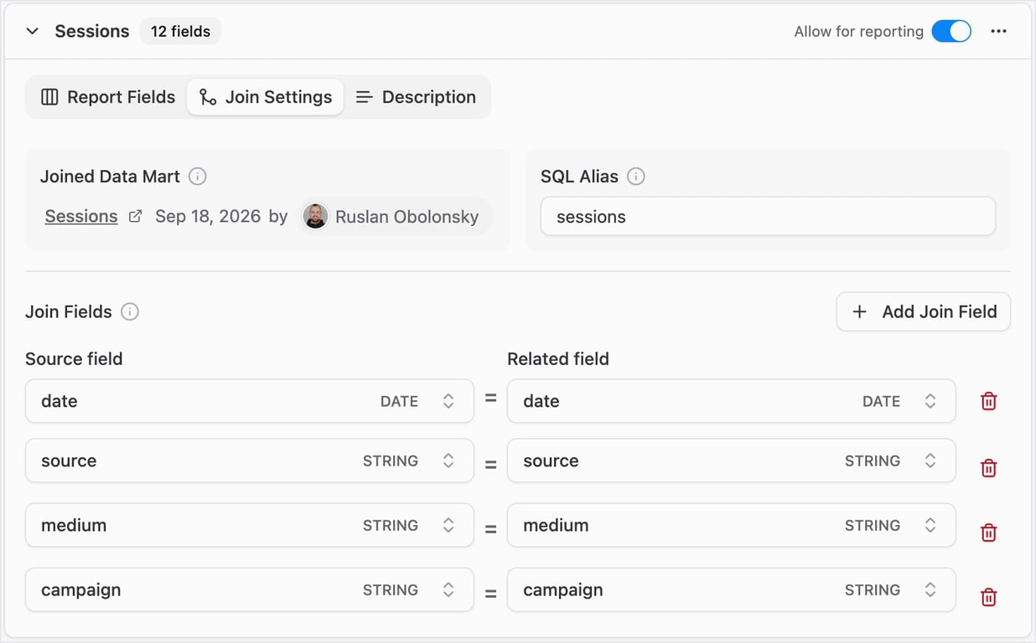Open the date source field dropdown
Image resolution: width=1036 pixels, height=643 pixels.
[249, 401]
